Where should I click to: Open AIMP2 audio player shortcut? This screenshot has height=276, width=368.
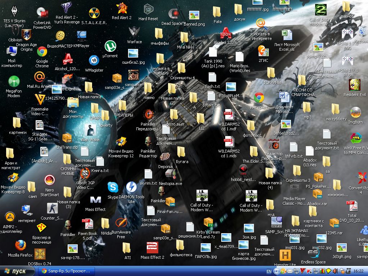[10, 217]
